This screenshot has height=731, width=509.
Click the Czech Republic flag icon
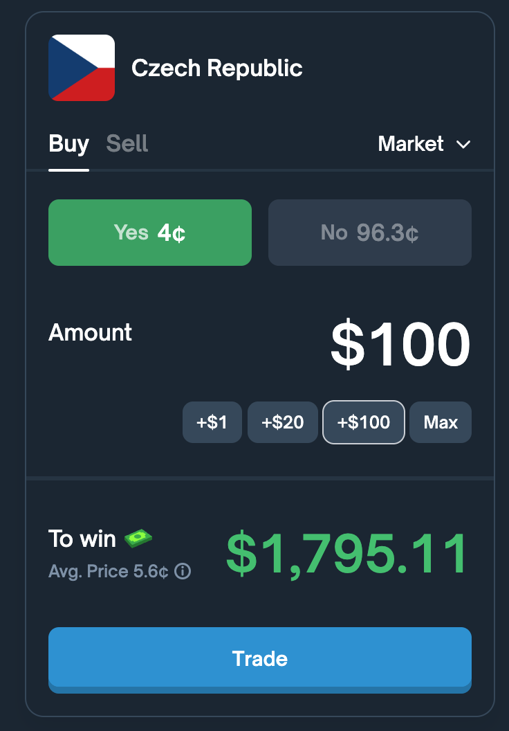(82, 68)
